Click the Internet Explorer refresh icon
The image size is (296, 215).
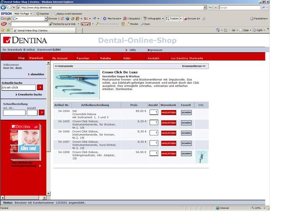(x=211, y=7)
